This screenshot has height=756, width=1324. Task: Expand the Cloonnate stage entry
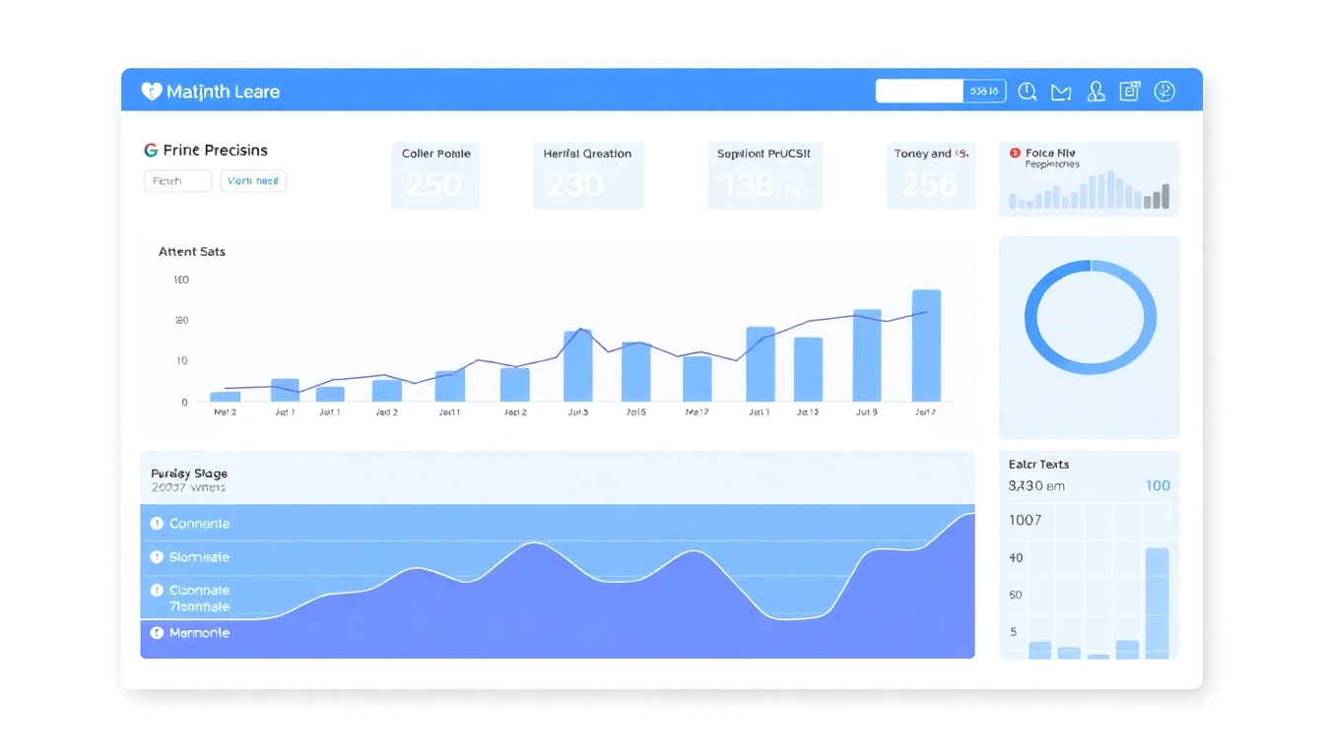pyautogui.click(x=157, y=590)
